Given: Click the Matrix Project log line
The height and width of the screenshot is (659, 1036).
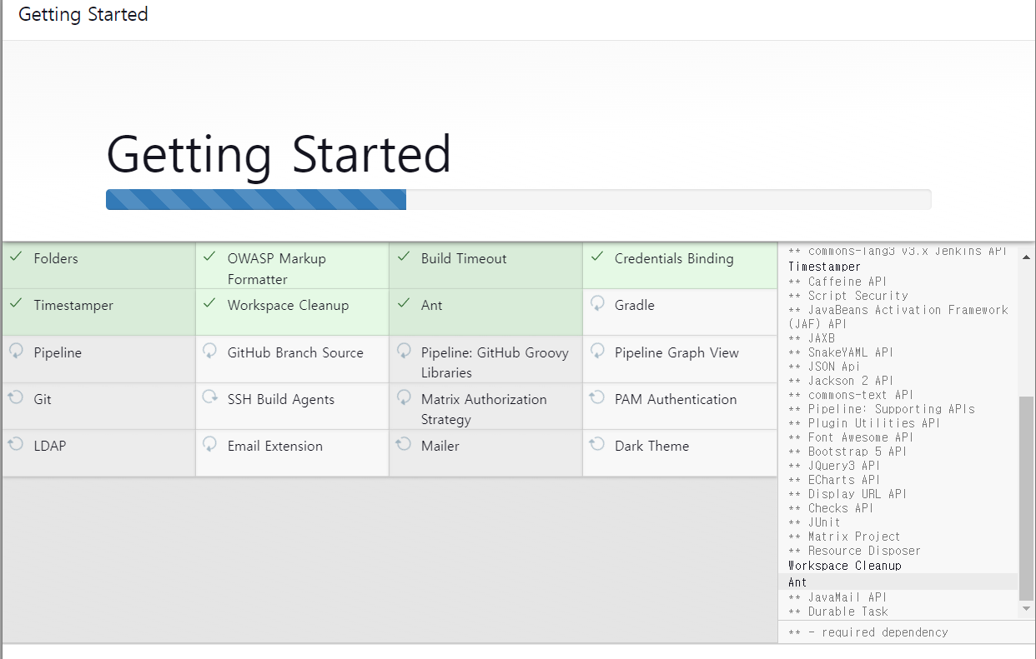Looking at the screenshot, I should (844, 537).
